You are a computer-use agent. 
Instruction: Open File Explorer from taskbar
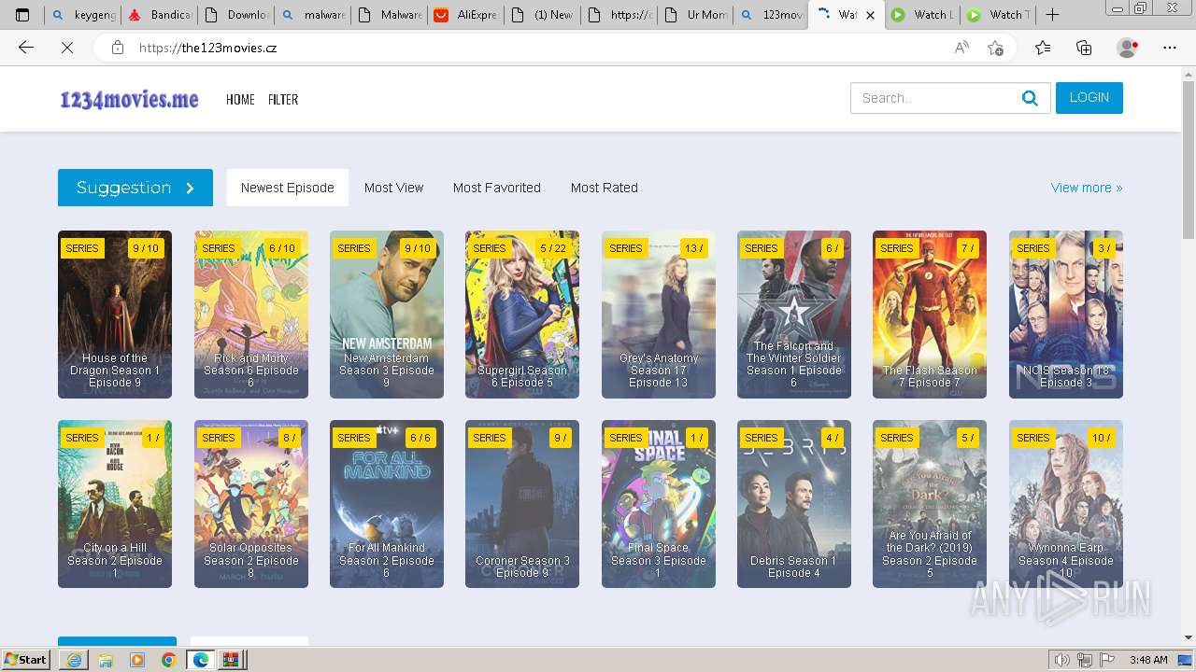[106, 660]
